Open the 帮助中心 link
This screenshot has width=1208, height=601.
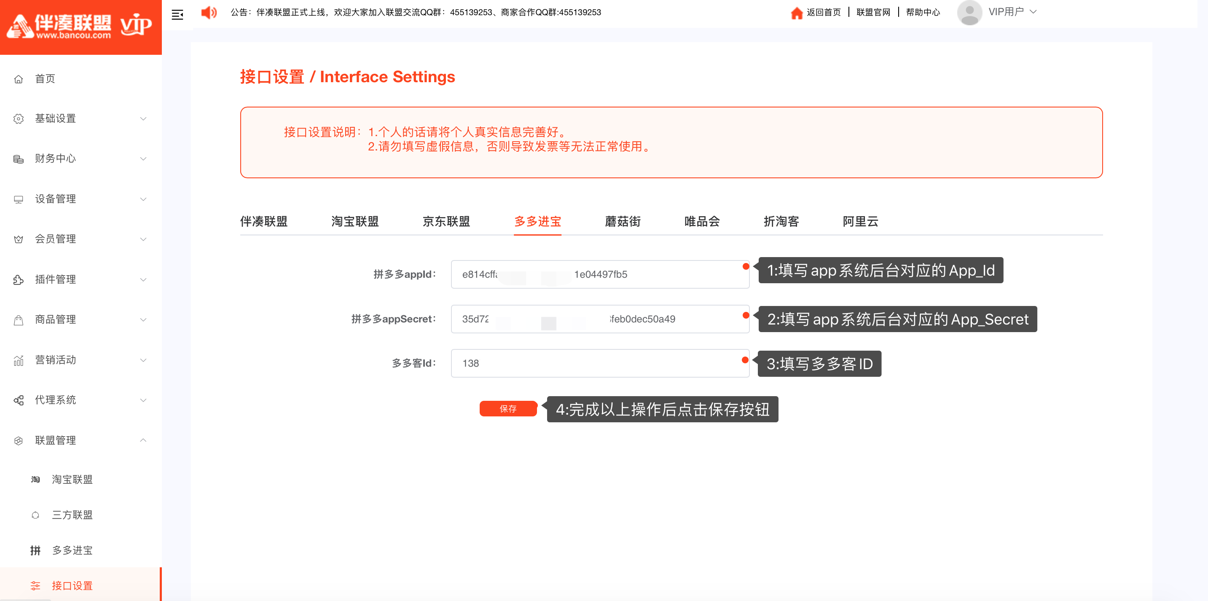923,12
